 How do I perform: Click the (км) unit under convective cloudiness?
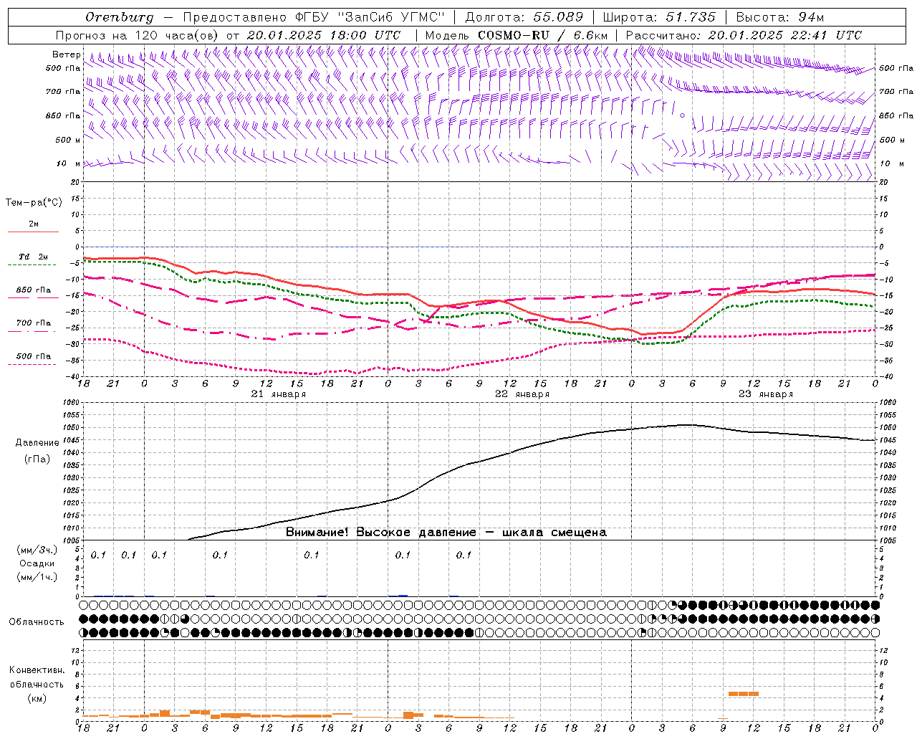click(x=37, y=698)
